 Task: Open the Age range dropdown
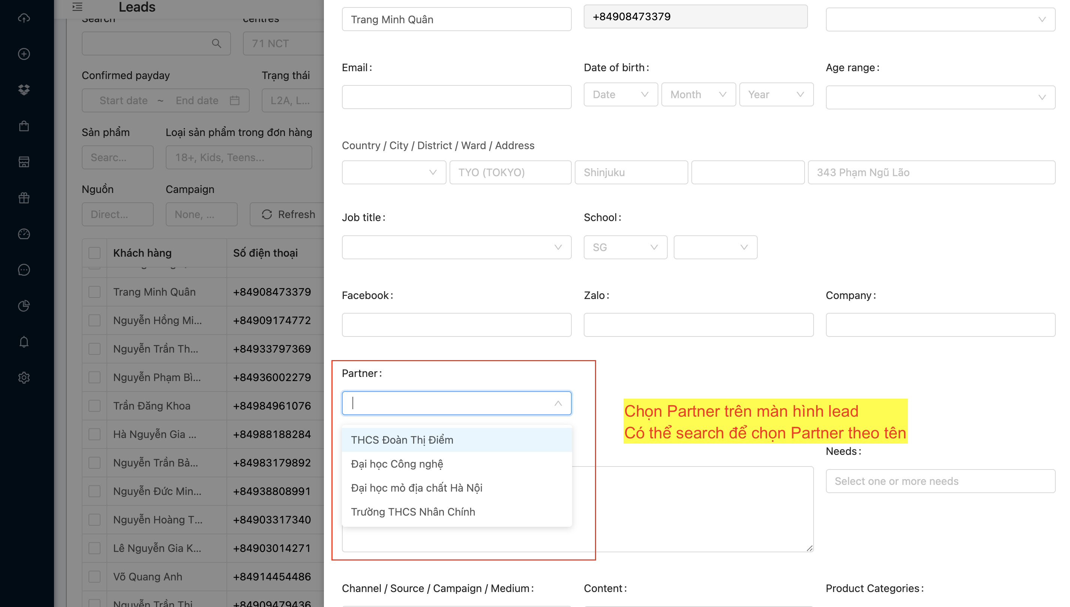940,97
